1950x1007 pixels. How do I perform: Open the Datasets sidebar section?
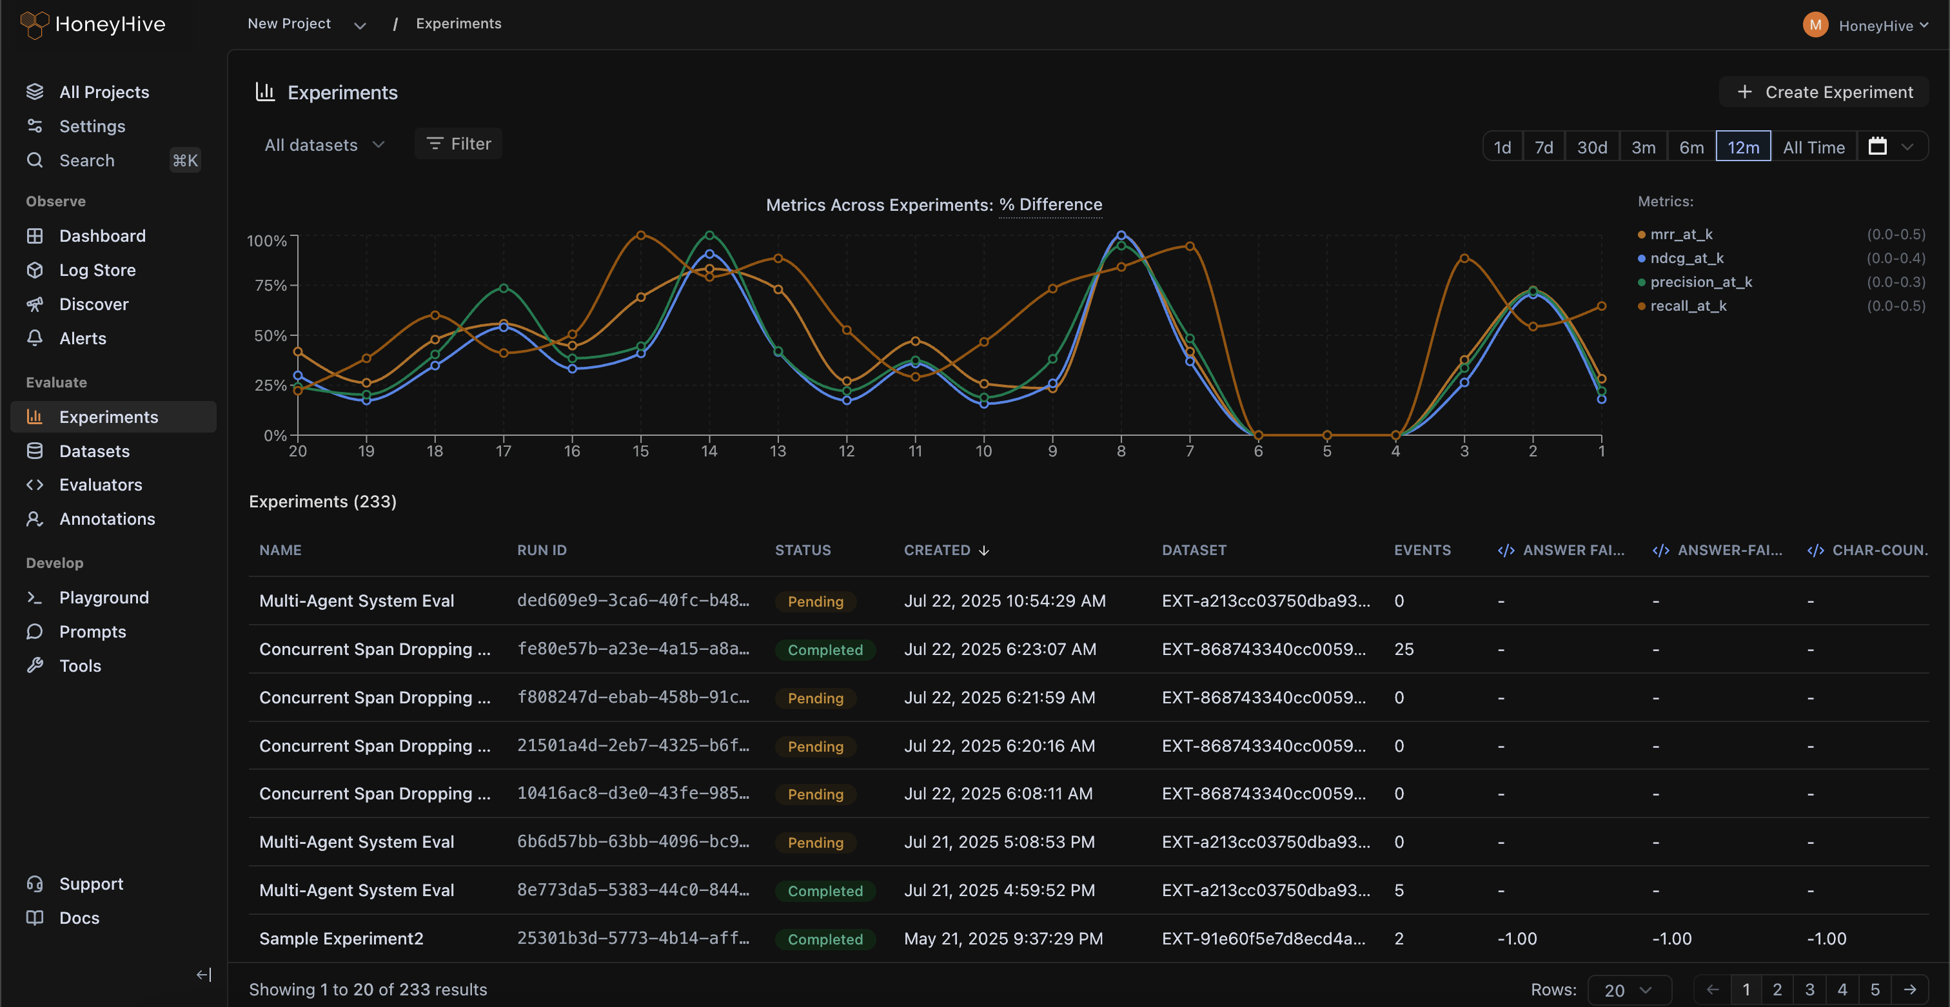pyautogui.click(x=94, y=451)
